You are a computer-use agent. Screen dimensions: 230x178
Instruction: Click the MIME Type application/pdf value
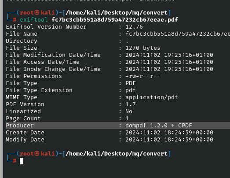152,97
